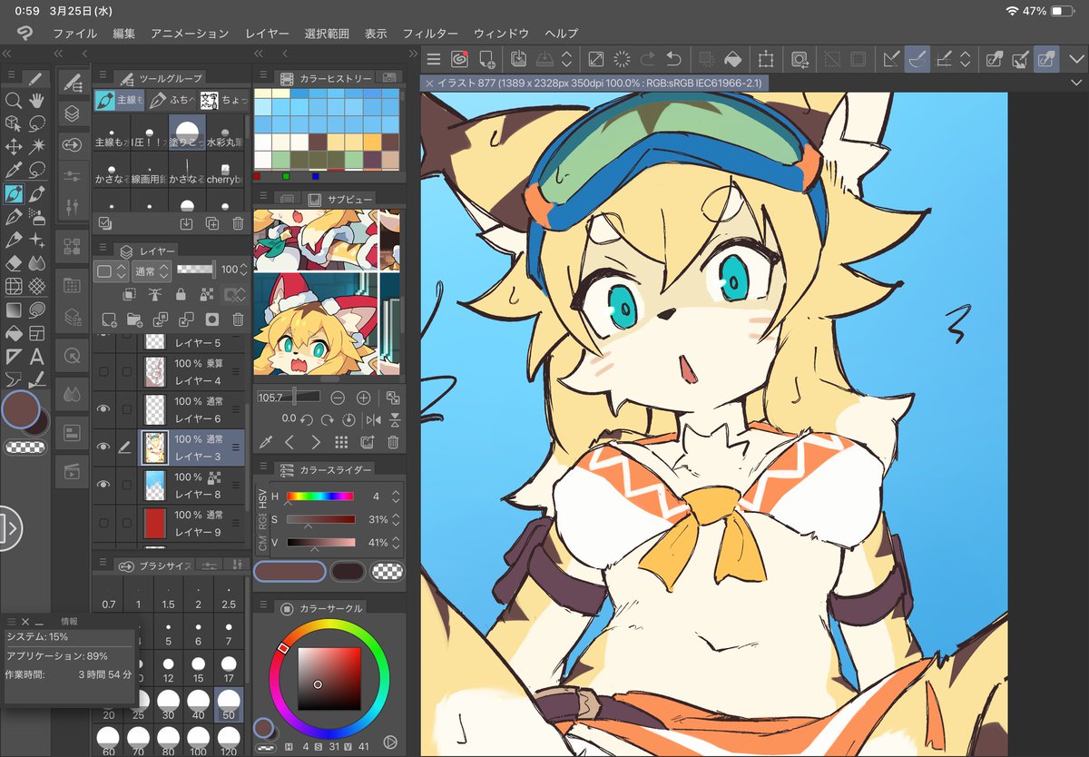This screenshot has height=757, width=1089.
Task: Toggle visibility eye of レイヤー 6
Action: (x=103, y=409)
